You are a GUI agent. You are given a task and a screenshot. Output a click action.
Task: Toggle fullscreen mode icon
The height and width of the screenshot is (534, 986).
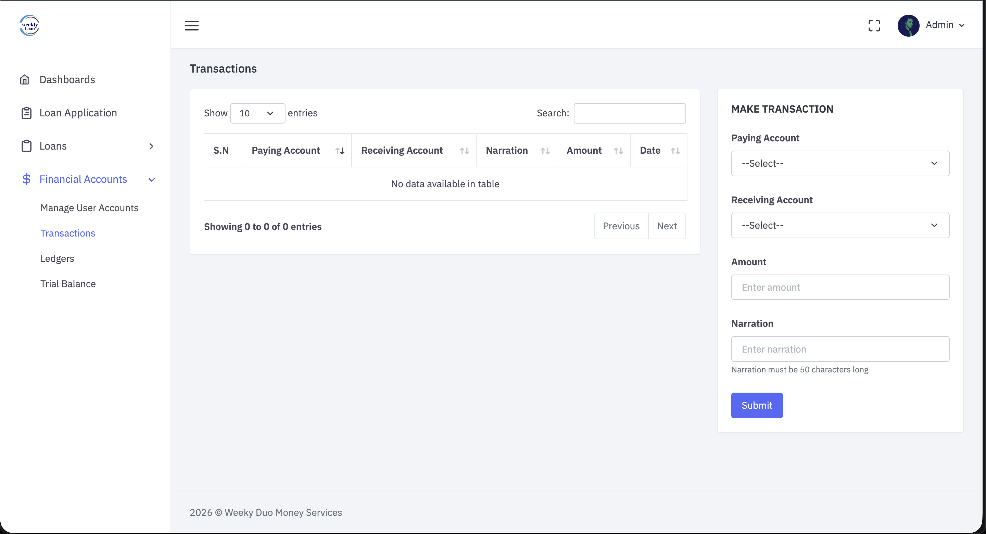click(874, 26)
